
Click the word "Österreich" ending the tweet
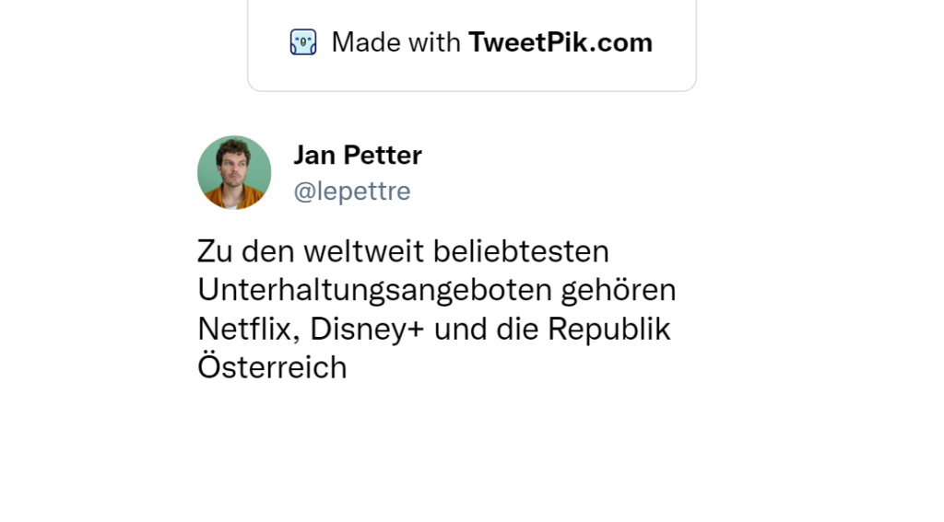pos(272,367)
